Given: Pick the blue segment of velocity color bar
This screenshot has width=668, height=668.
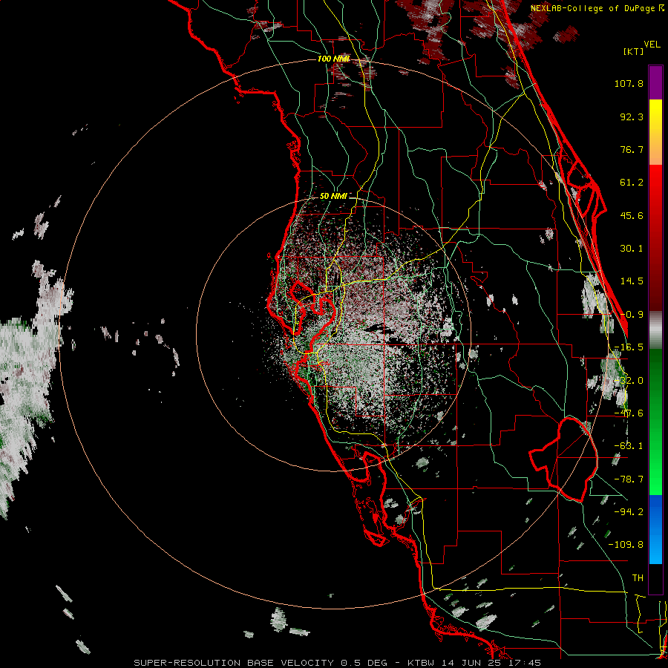Looking at the screenshot, I should point(655,529).
